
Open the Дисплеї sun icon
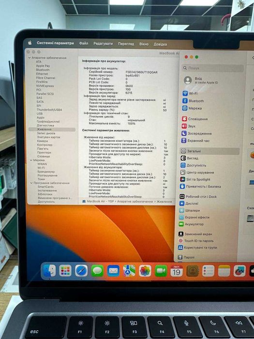point(181,203)
